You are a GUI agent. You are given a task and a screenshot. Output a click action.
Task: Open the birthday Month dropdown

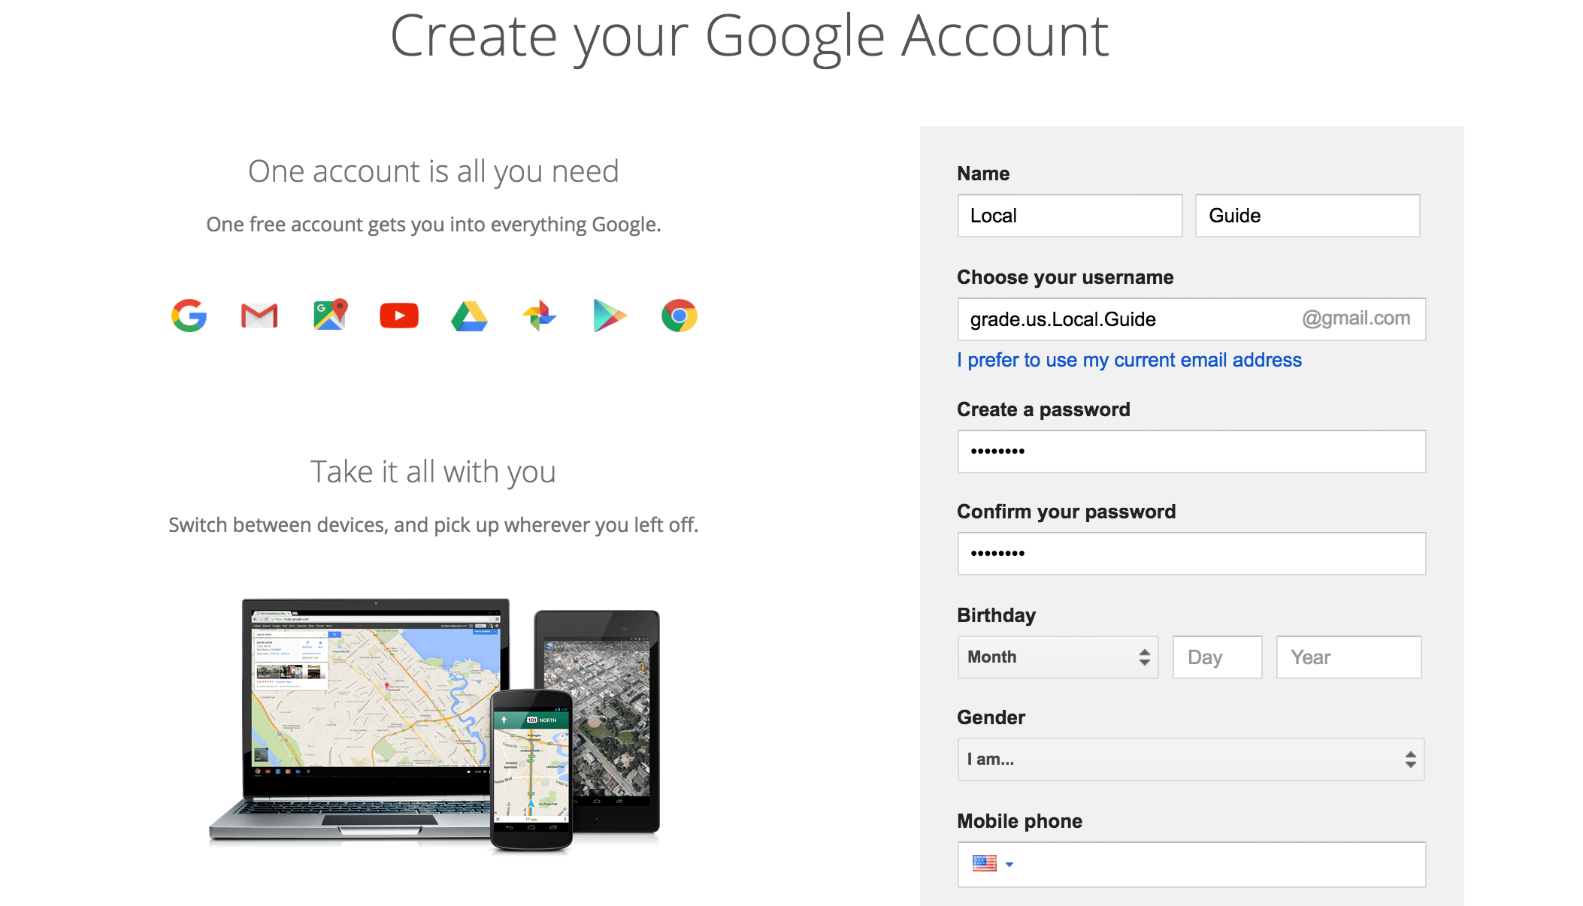pos(1058,657)
